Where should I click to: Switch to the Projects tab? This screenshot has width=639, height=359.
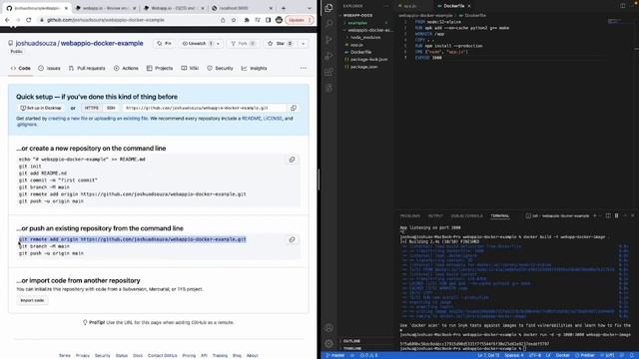(160, 68)
